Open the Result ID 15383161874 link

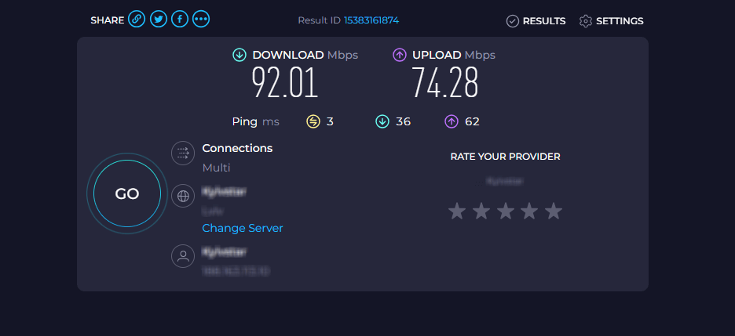(371, 20)
